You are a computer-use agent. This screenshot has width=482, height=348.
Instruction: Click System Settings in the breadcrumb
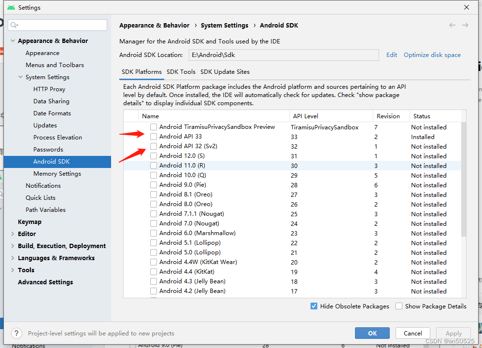coord(225,25)
